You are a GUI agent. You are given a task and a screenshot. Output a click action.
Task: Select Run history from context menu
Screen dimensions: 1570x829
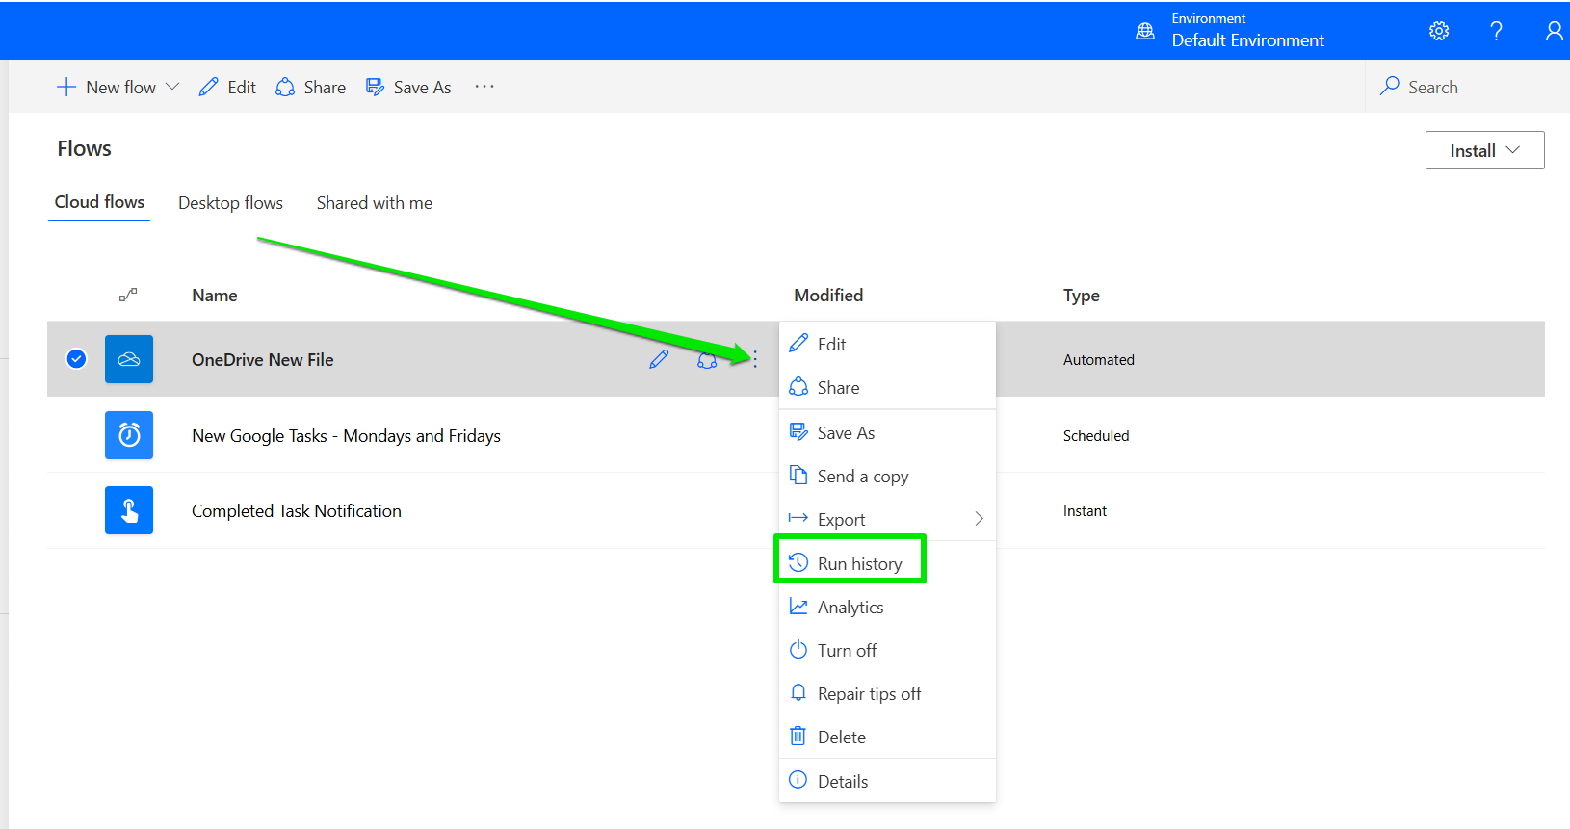tap(859, 564)
